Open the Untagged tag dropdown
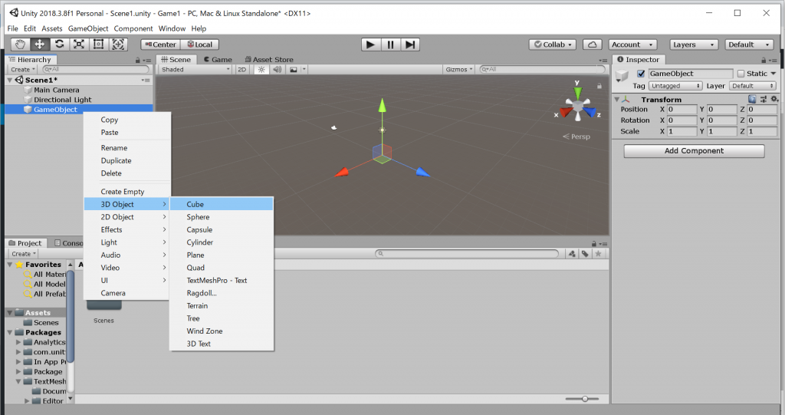 [x=675, y=86]
